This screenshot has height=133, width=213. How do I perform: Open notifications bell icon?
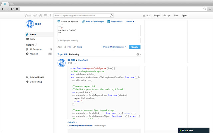[50, 15]
